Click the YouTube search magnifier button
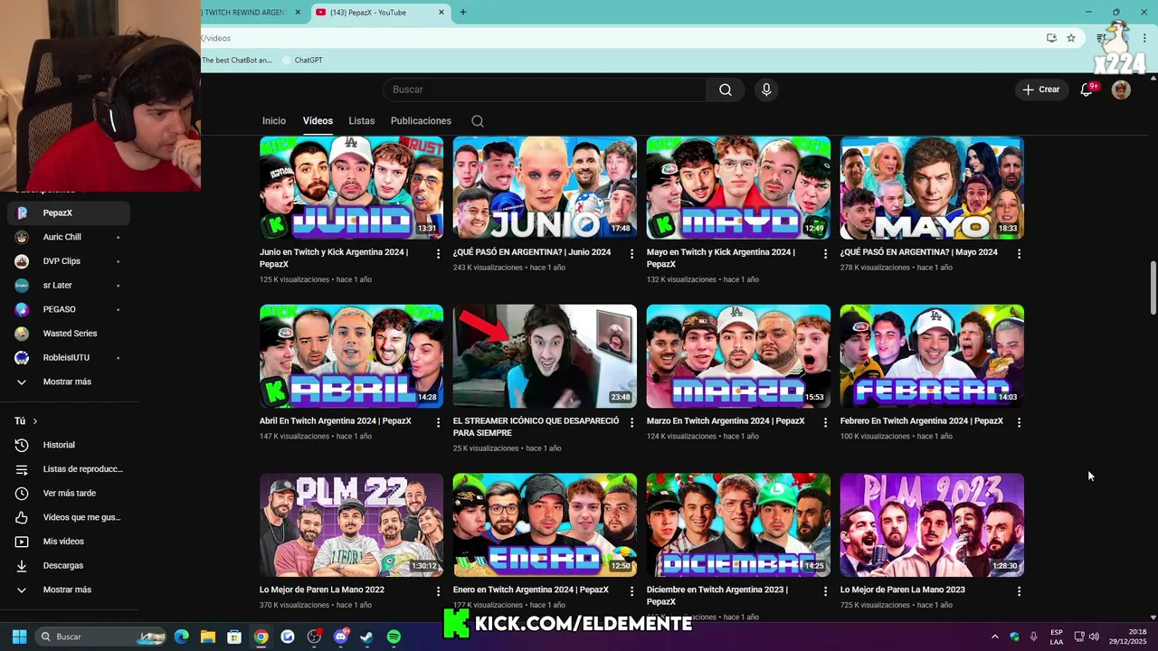Image resolution: width=1158 pixels, height=651 pixels. point(725,90)
